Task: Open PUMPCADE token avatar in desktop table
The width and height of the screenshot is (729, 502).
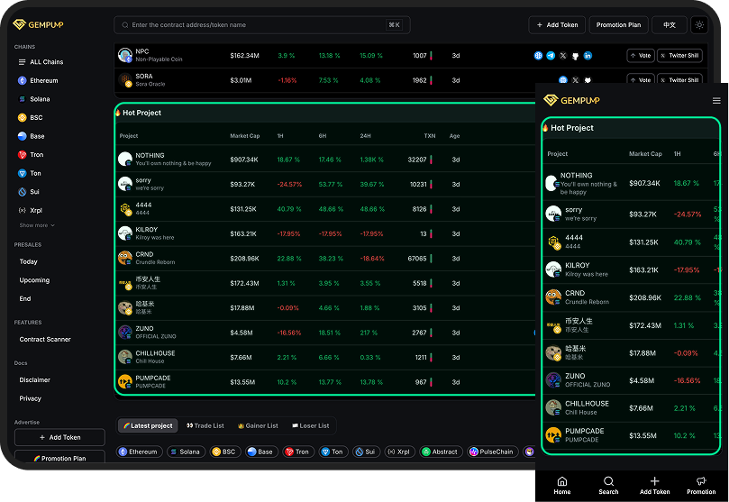Action: tap(125, 382)
